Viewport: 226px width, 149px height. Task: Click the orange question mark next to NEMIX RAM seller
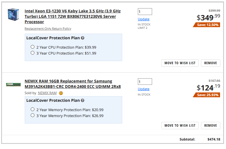61,93
